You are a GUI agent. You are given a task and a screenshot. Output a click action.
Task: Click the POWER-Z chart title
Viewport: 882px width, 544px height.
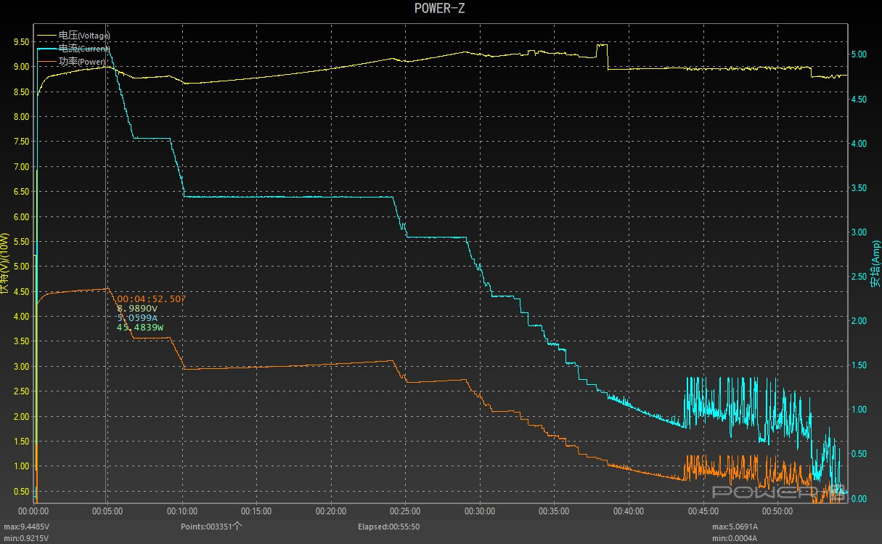pyautogui.click(x=440, y=9)
